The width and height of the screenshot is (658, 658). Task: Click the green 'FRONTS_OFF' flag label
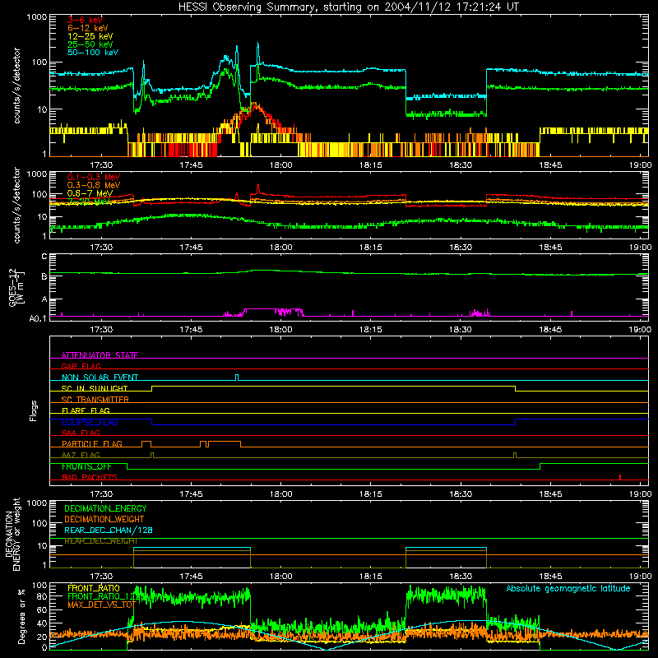tap(86, 466)
